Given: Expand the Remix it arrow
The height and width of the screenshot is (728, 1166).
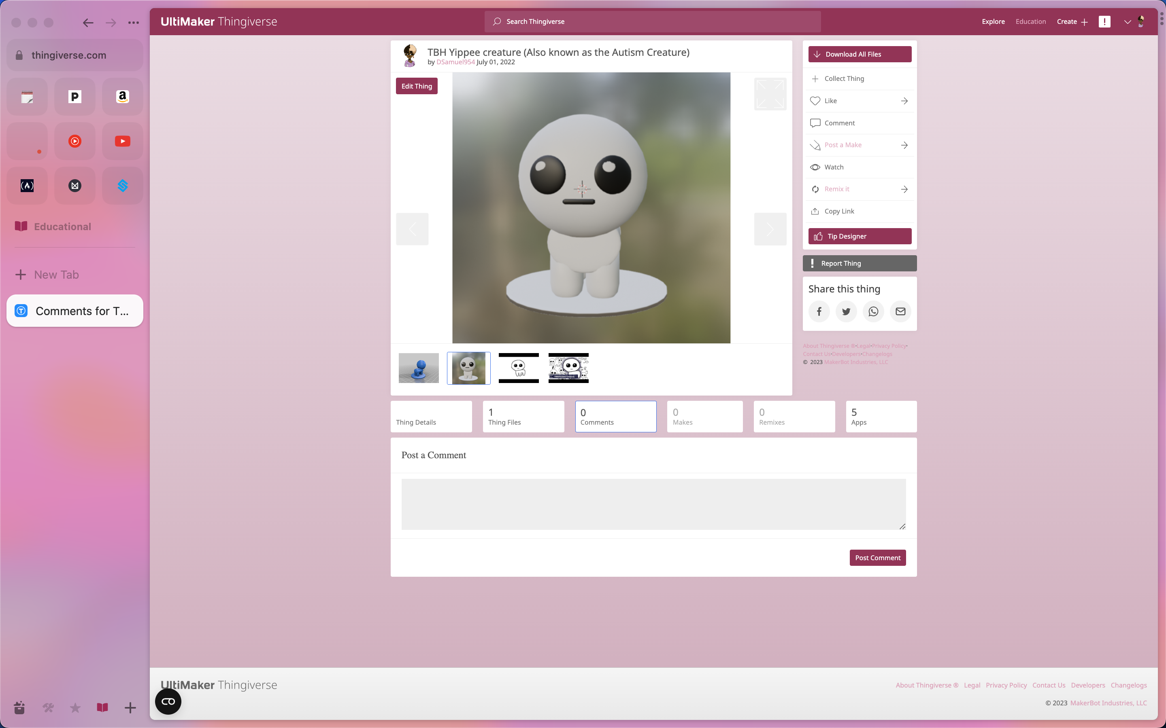Looking at the screenshot, I should [904, 189].
